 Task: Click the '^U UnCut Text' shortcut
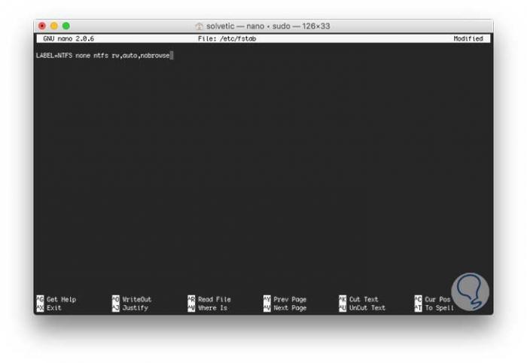click(x=362, y=308)
